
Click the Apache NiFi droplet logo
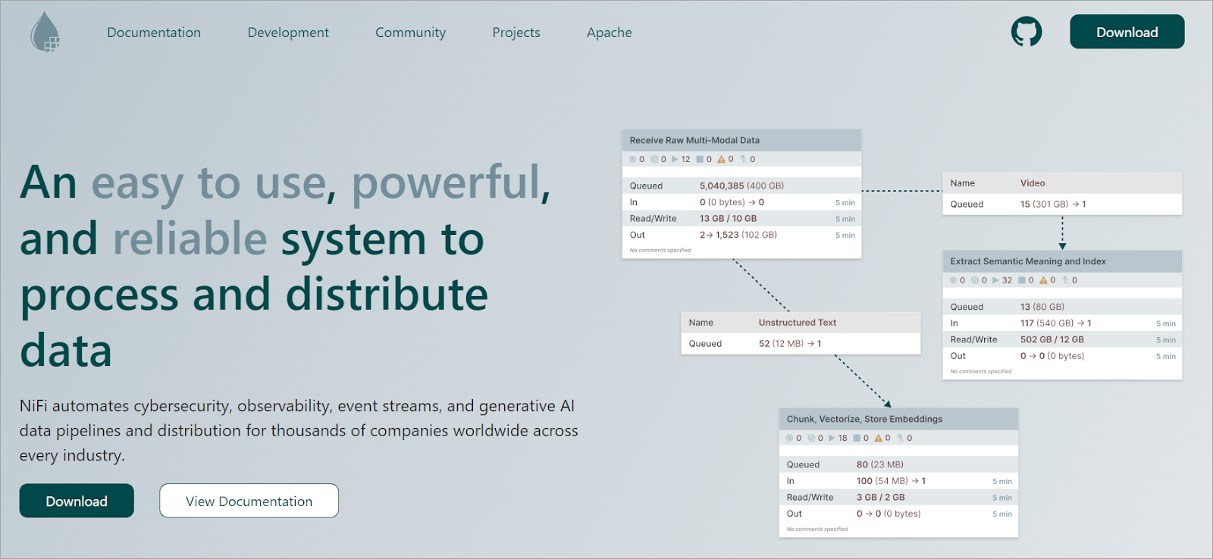[45, 32]
